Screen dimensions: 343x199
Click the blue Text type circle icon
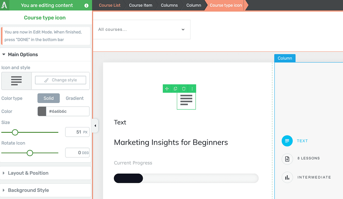pos(287,141)
